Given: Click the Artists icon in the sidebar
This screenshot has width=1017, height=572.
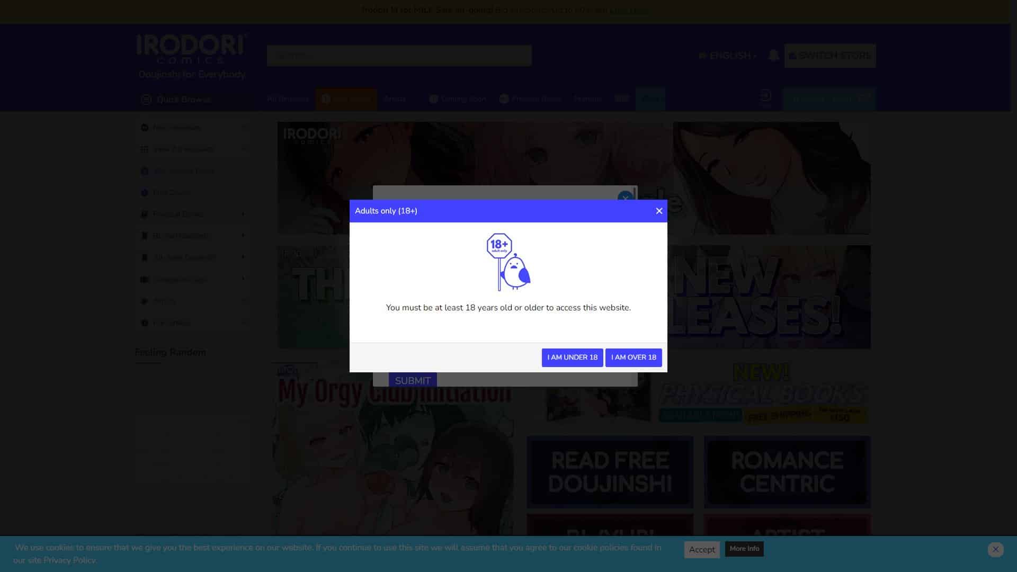Looking at the screenshot, I should 144,300.
